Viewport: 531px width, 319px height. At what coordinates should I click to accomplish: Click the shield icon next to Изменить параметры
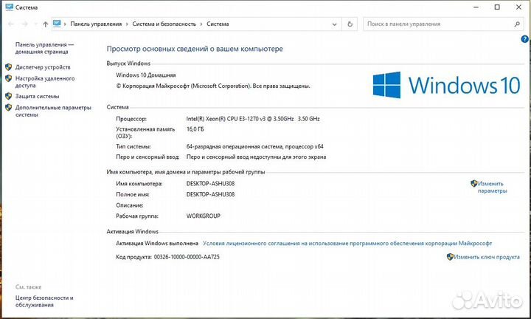click(474, 183)
